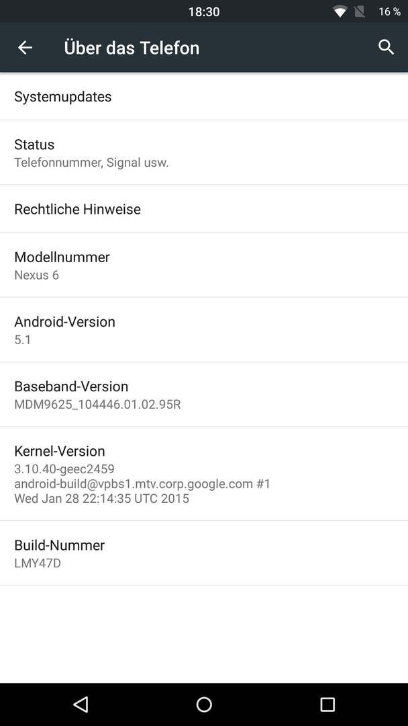408x726 pixels.
Task: Select the Modellnummer Nexus 6 item
Action: [204, 265]
